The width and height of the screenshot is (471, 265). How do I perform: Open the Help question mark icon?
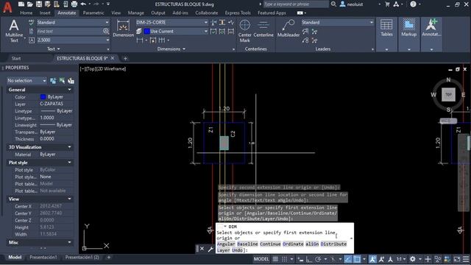414,4
